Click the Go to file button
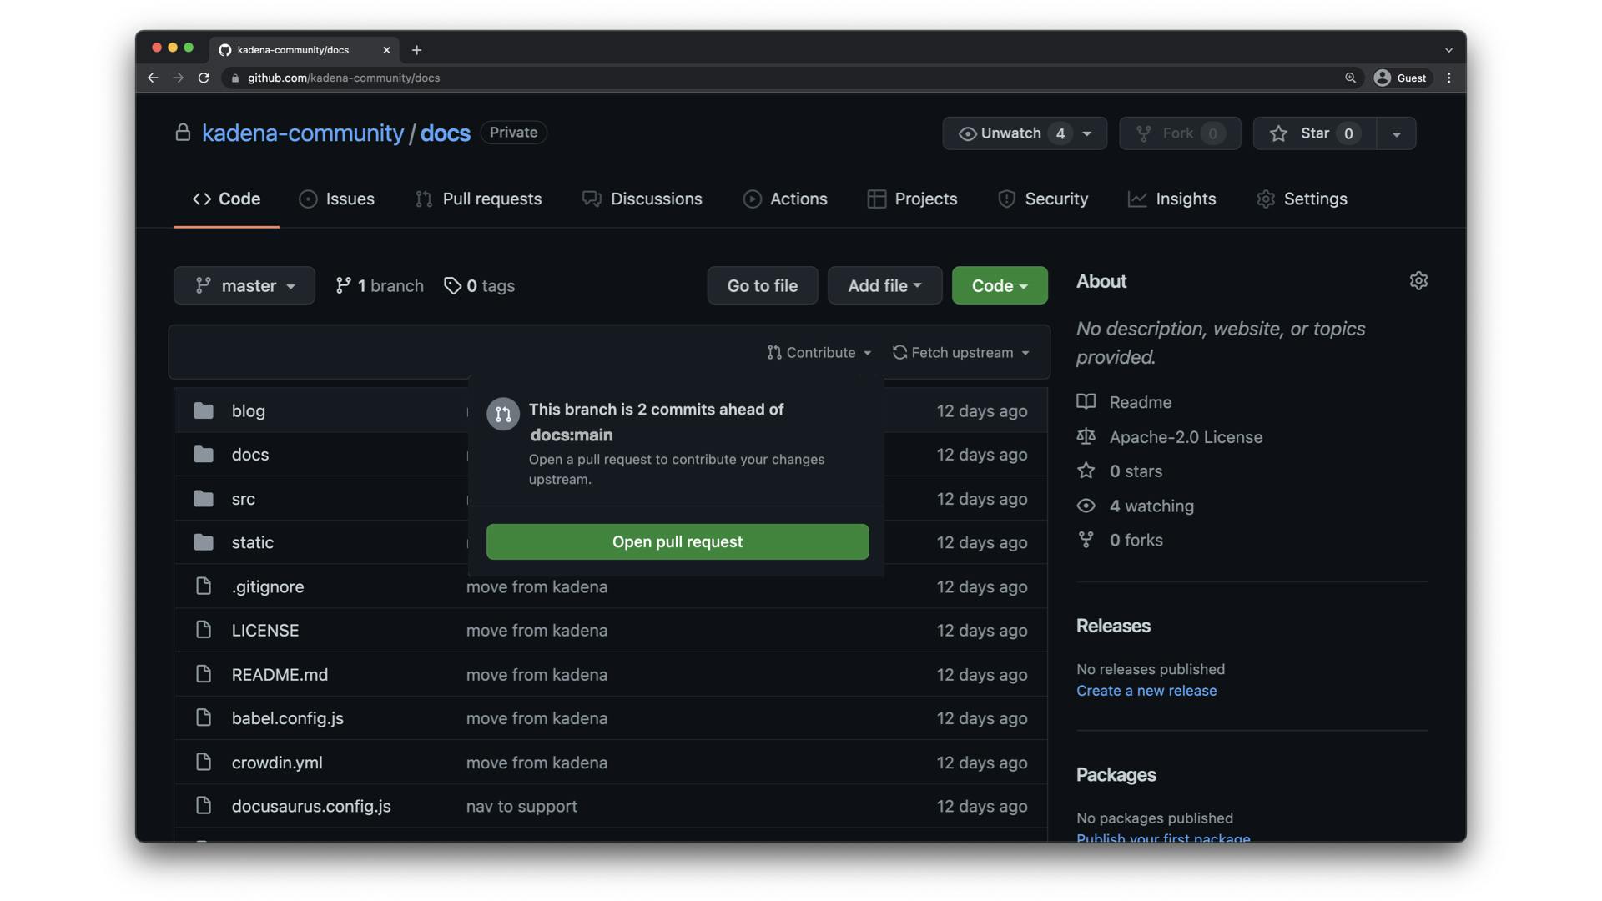The width and height of the screenshot is (1602, 901). pyautogui.click(x=763, y=285)
